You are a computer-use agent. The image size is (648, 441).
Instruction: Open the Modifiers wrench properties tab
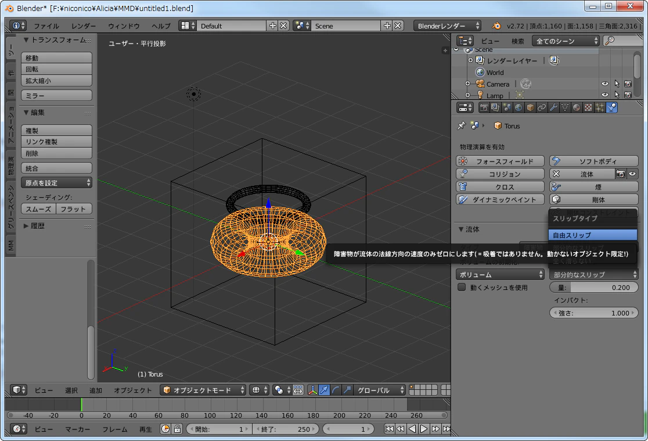pyautogui.click(x=553, y=108)
